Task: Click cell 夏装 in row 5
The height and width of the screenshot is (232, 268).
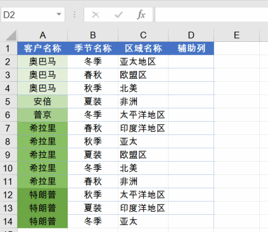Action: (93, 101)
